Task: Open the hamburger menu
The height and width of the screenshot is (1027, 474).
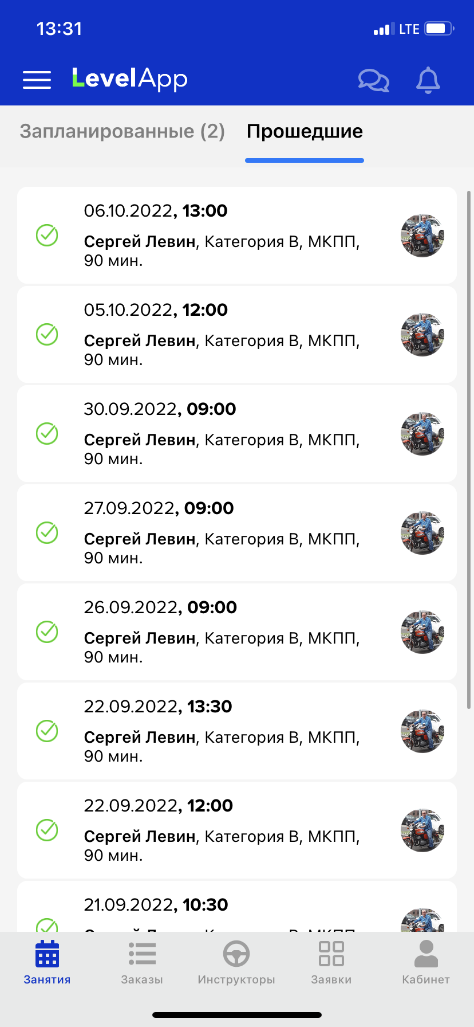Action: pyautogui.click(x=37, y=80)
